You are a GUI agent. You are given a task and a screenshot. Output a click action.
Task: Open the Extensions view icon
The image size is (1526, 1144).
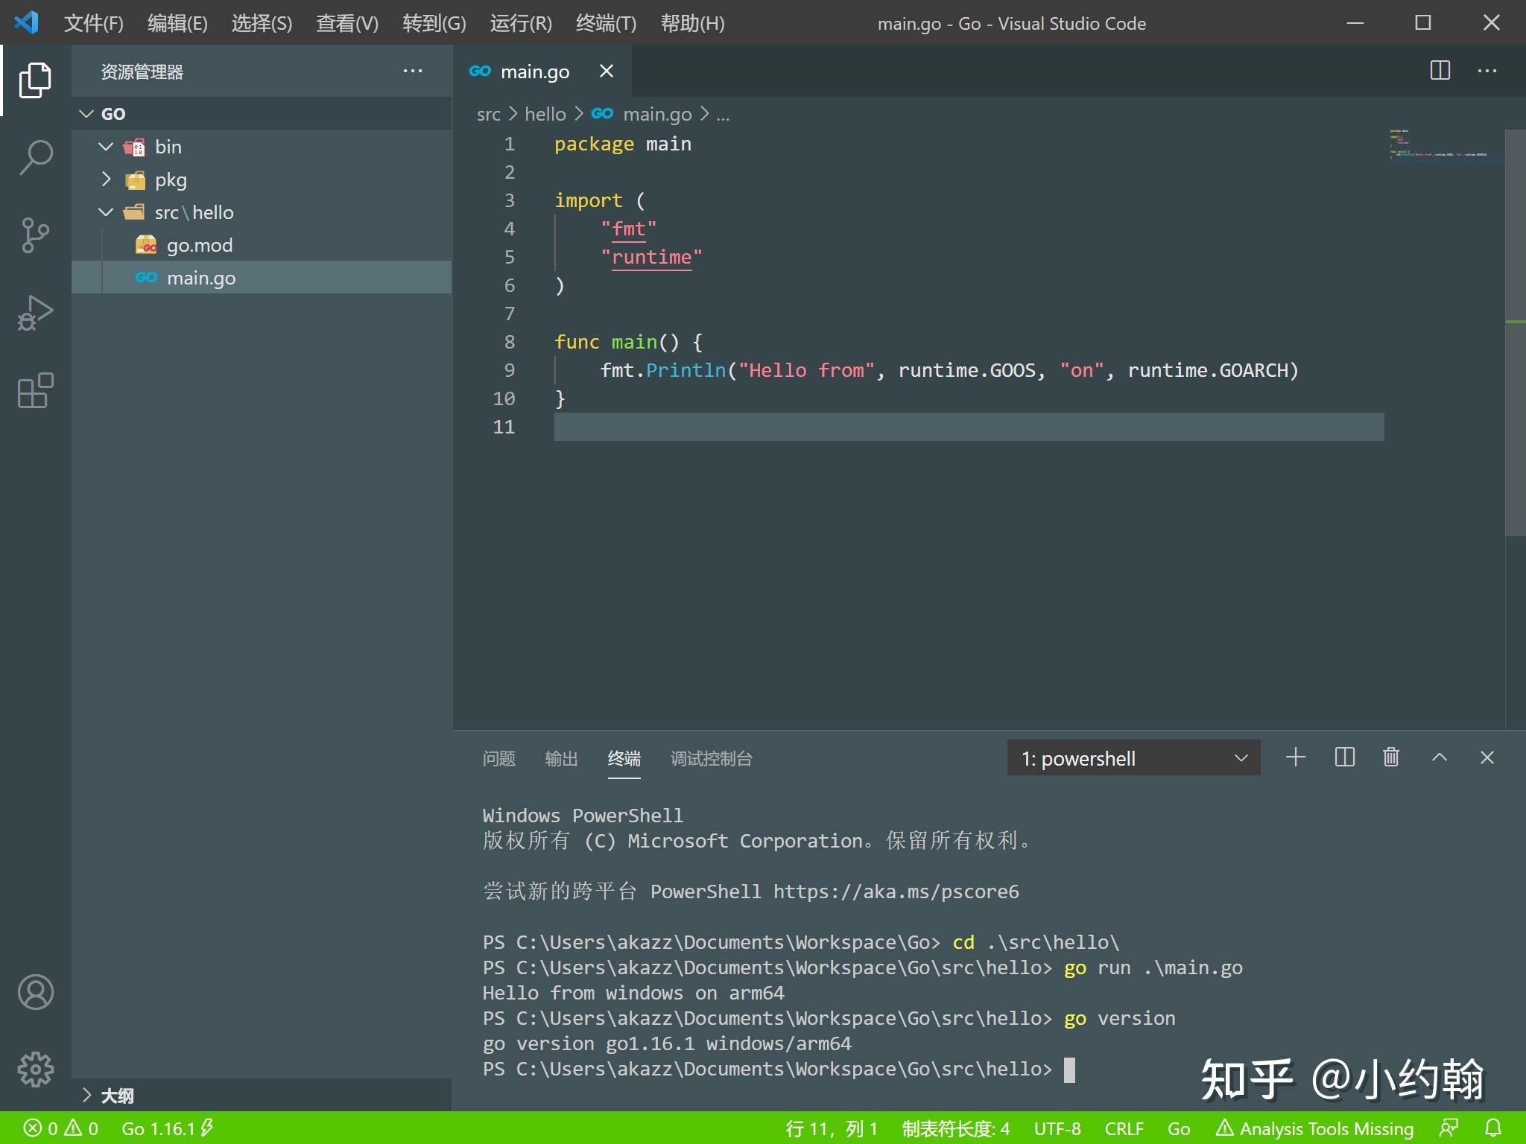point(35,390)
